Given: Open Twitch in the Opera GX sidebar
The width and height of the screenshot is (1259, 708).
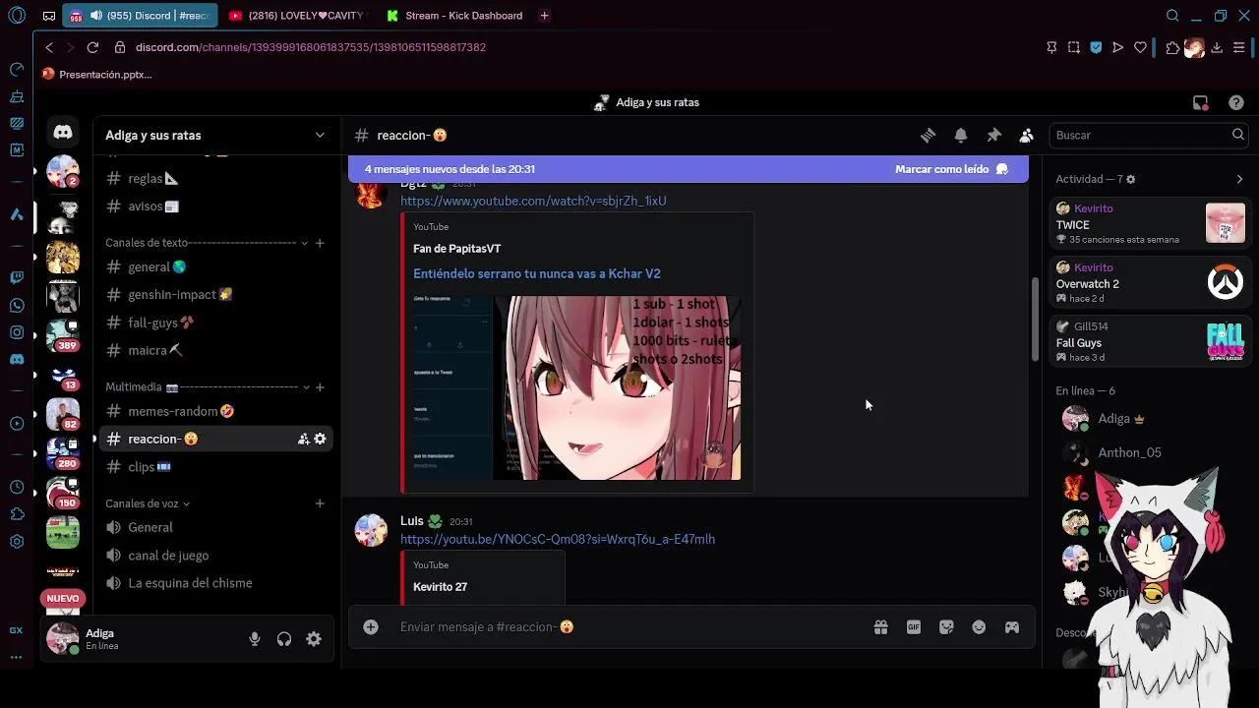Looking at the screenshot, I should pos(17,277).
